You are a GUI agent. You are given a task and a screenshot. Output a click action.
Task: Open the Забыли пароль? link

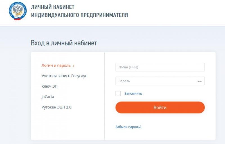pos(128,127)
